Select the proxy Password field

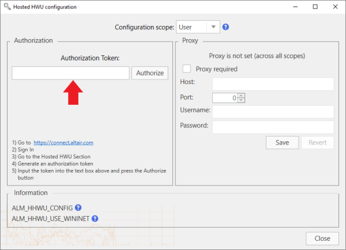click(273, 127)
